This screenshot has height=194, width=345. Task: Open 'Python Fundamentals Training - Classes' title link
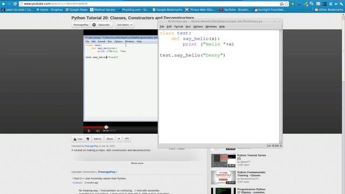251,174
